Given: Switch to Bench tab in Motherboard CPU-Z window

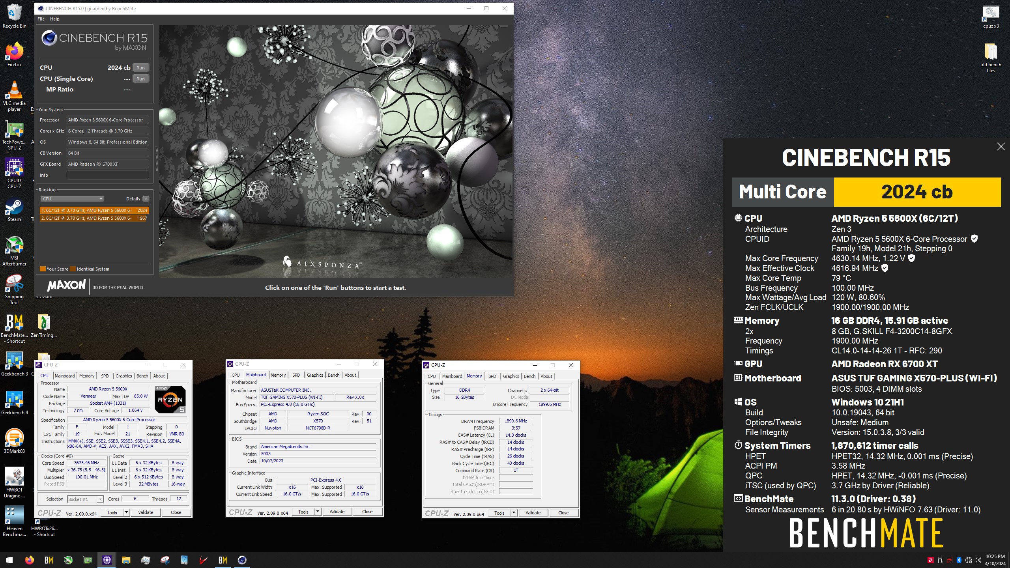Looking at the screenshot, I should point(334,375).
